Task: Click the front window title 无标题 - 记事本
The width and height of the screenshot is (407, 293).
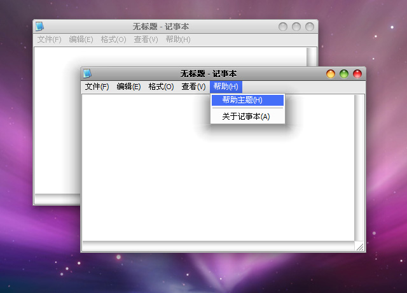Action: point(209,74)
